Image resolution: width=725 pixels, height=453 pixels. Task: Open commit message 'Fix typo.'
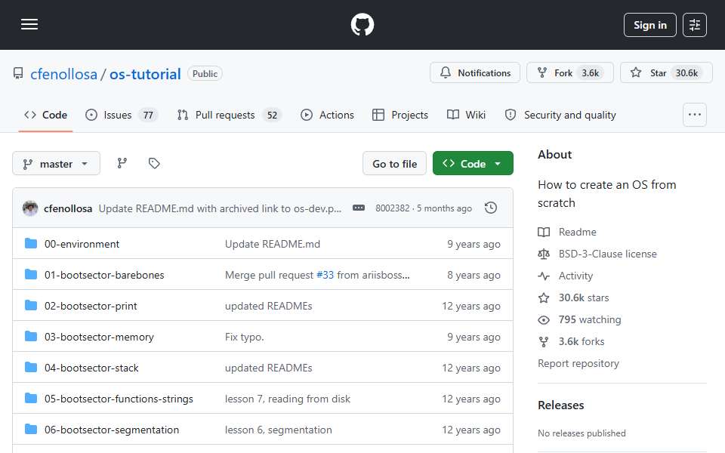244,337
